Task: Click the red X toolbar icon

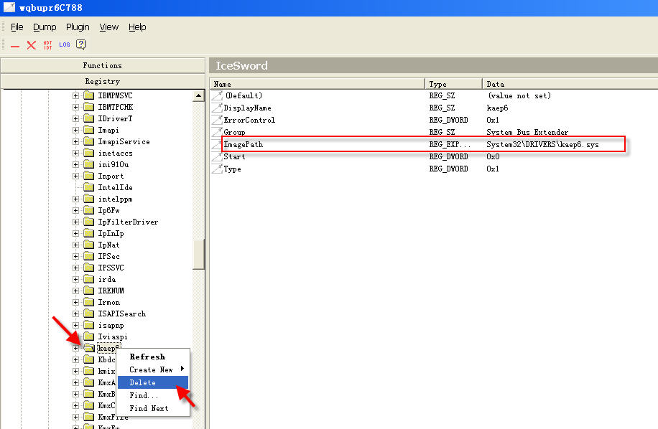Action: click(31, 44)
